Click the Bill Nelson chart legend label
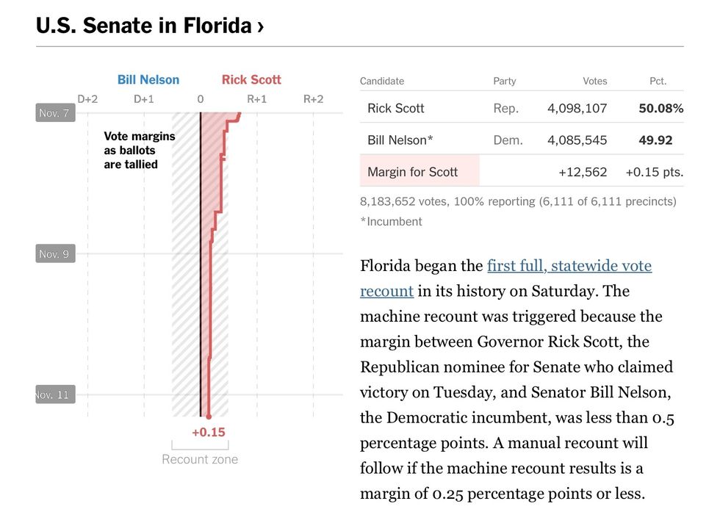Image resolution: width=720 pixels, height=512 pixels. point(148,80)
